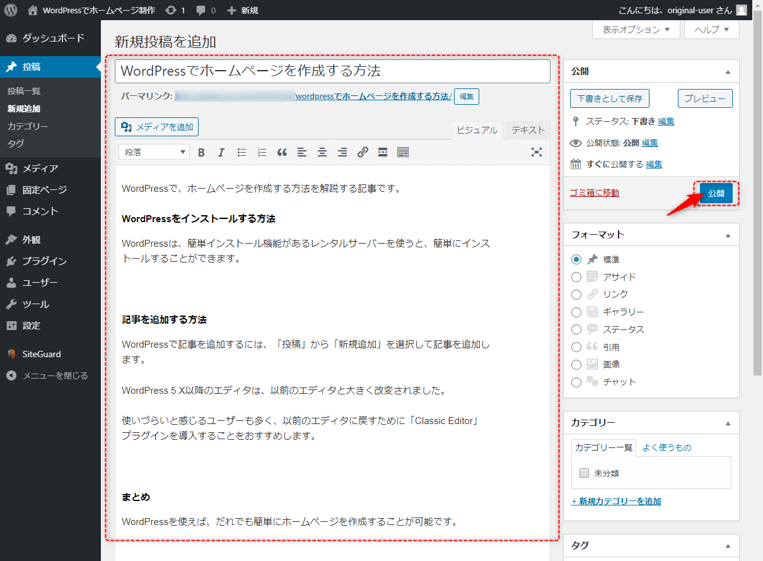Click the permalink 編集 button
This screenshot has width=763, height=561.
tap(467, 97)
